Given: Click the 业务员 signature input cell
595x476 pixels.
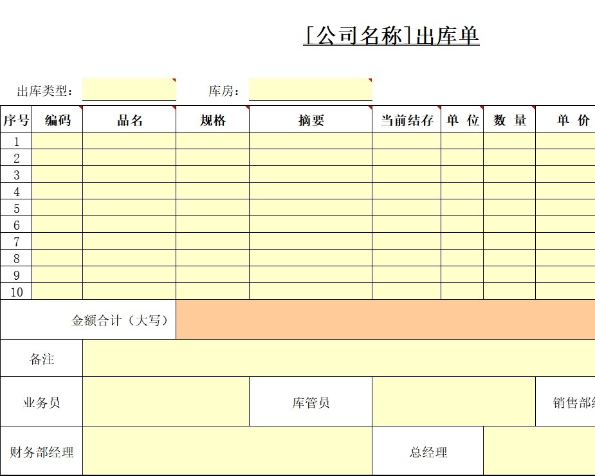Looking at the screenshot, I should point(166,401).
